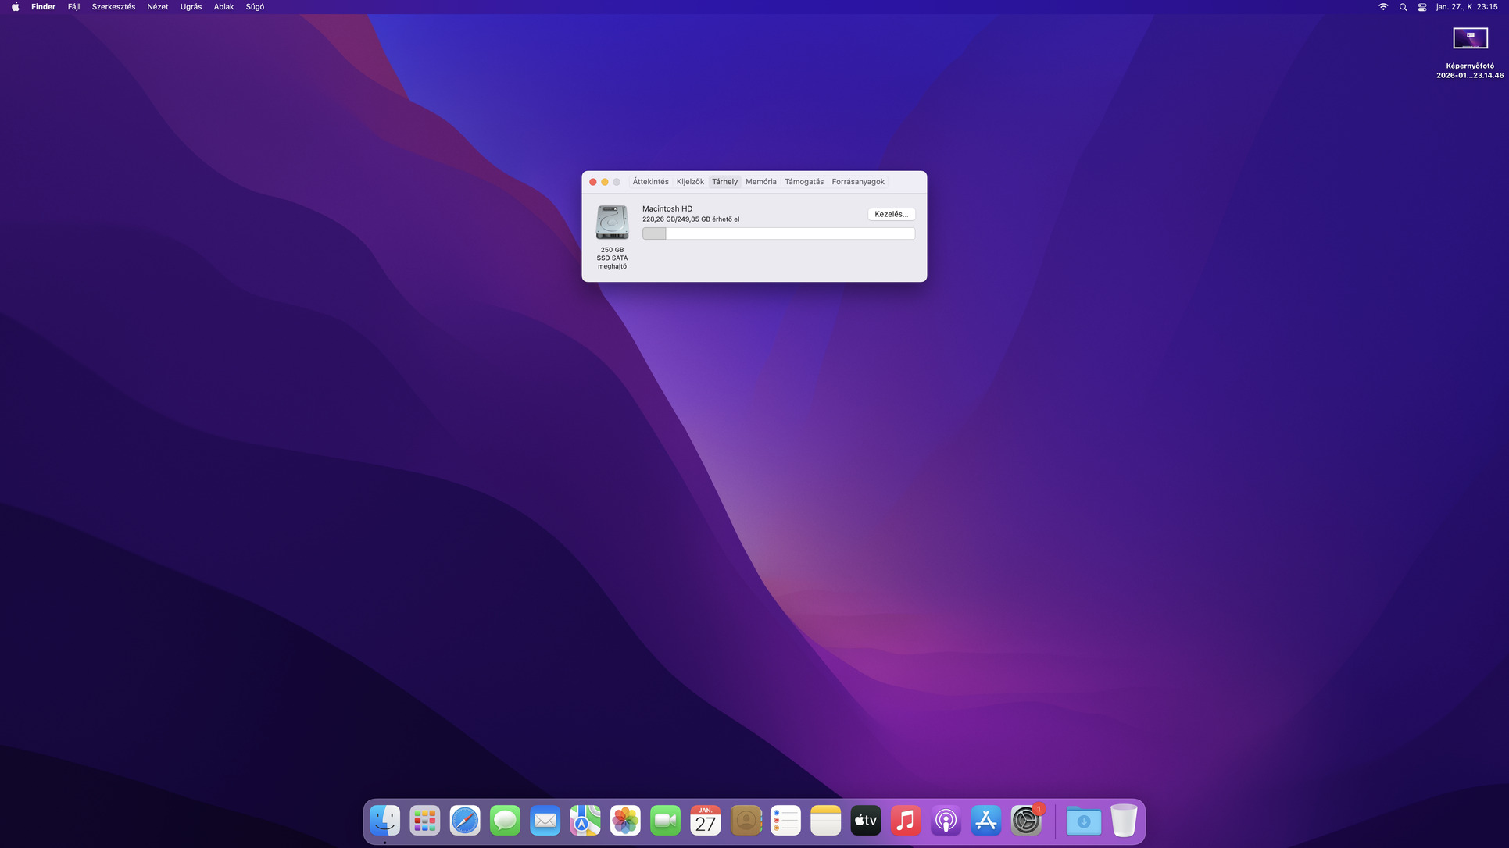
Task: Open the Apple TV app
Action: pos(865,821)
